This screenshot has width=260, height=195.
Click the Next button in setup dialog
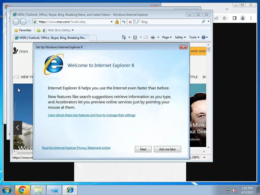(x=143, y=149)
